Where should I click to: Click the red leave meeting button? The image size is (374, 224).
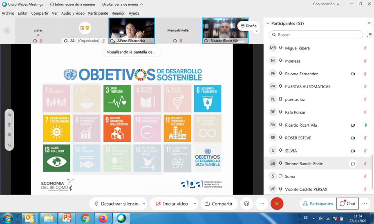277,204
